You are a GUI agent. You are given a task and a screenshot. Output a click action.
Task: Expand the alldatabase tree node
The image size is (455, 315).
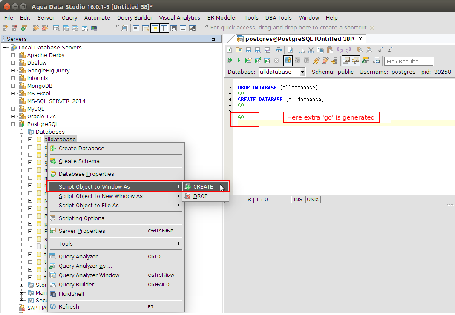pos(30,140)
